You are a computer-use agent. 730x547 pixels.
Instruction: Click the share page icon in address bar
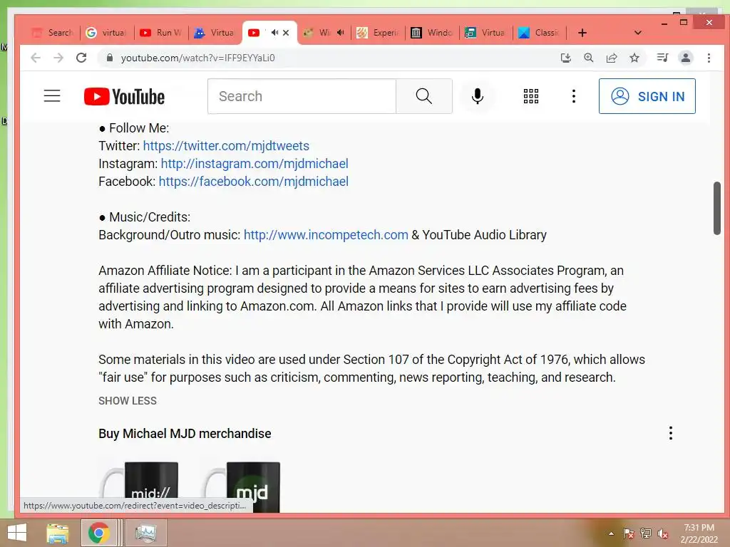pos(611,58)
